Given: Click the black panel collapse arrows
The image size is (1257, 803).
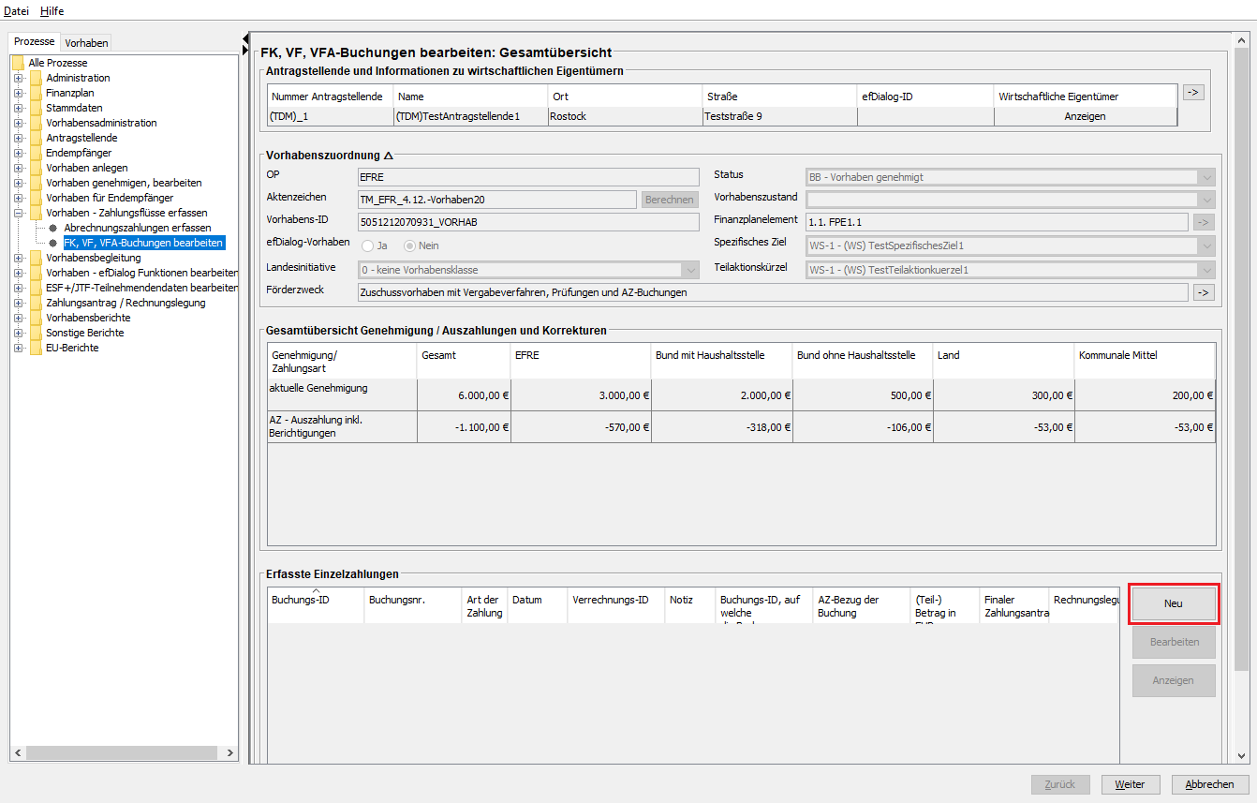Looking at the screenshot, I should (x=245, y=44).
